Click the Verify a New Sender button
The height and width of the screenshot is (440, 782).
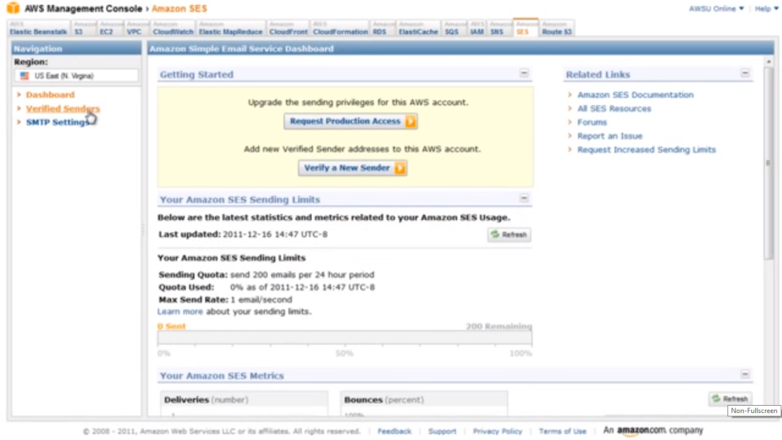(x=353, y=168)
